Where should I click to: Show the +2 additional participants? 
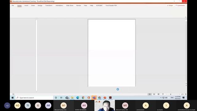7,105
